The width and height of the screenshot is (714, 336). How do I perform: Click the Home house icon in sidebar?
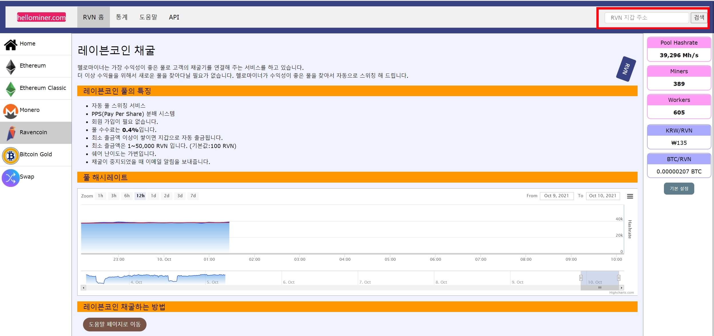pos(11,45)
